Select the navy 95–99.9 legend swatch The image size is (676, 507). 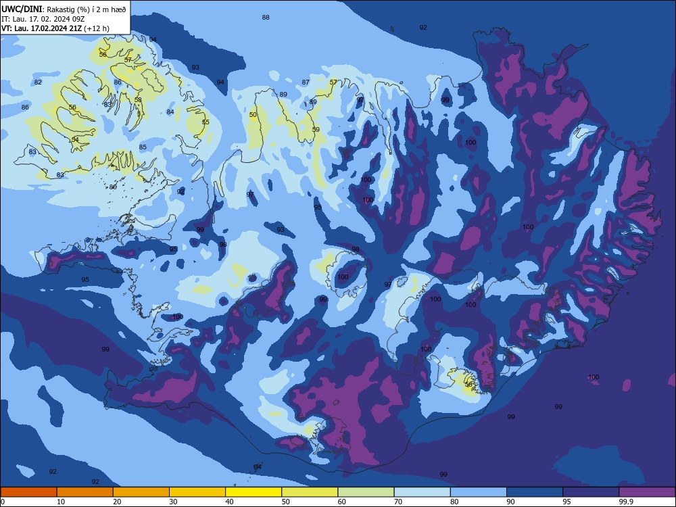(x=591, y=492)
